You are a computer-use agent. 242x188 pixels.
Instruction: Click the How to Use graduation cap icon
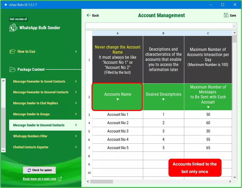pos(12,51)
